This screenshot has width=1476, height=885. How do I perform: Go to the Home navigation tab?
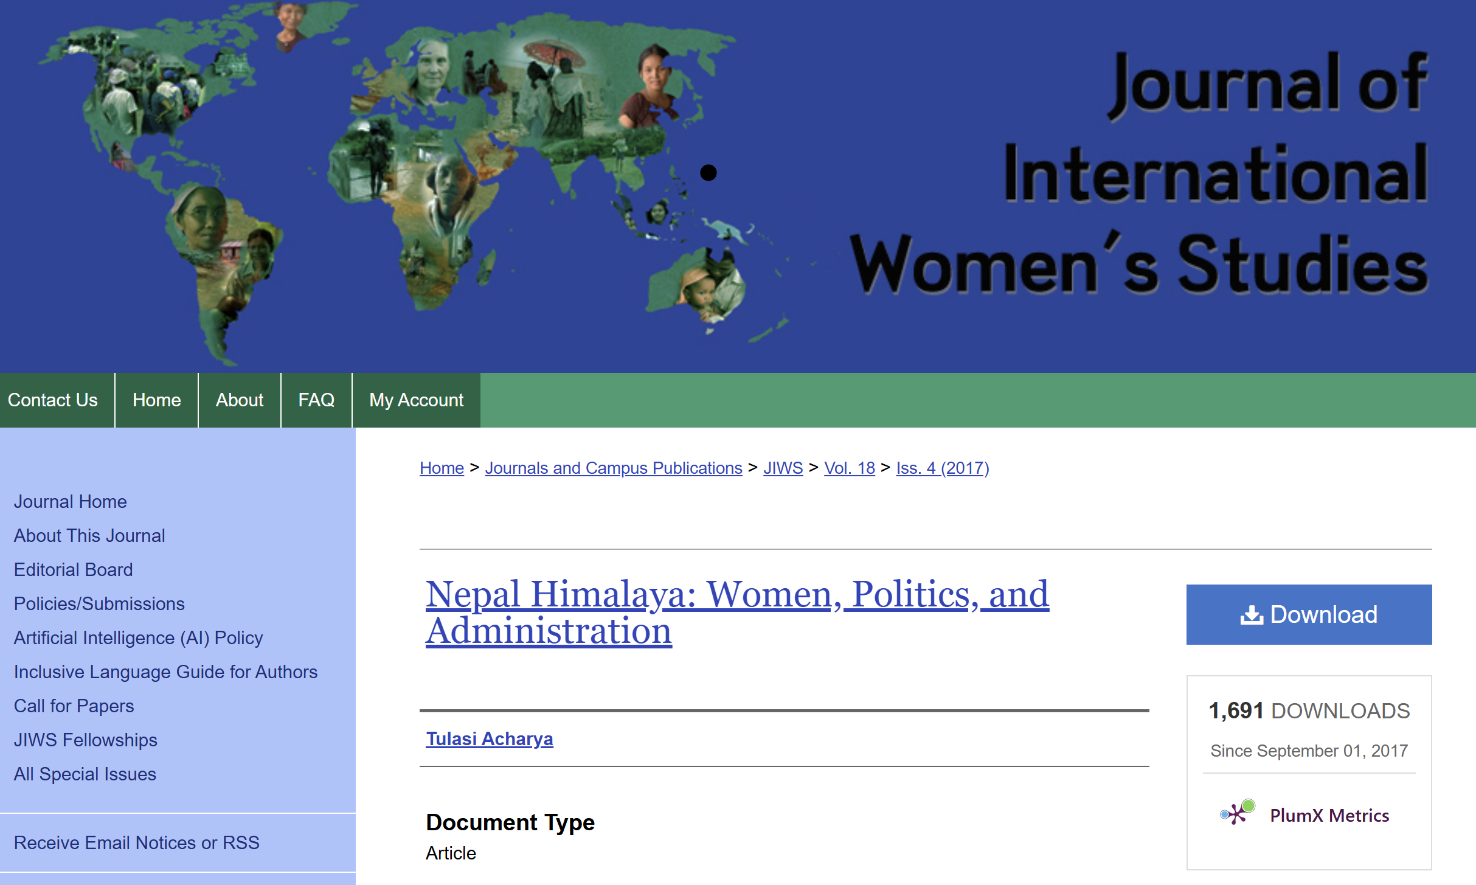tap(156, 400)
